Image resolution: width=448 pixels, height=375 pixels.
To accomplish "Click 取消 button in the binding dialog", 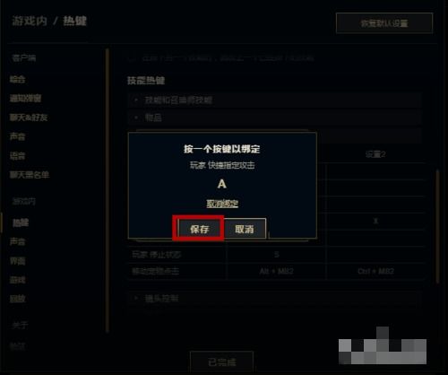I will coord(245,229).
